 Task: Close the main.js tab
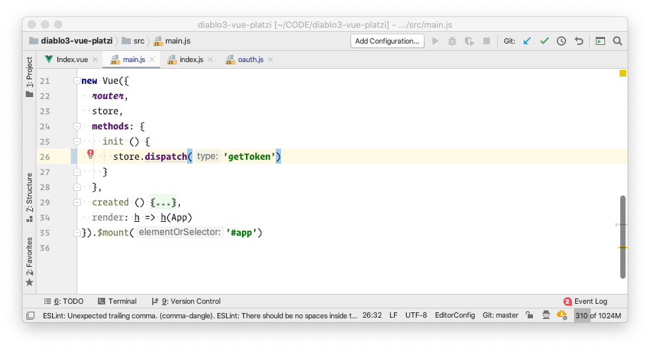[152, 59]
